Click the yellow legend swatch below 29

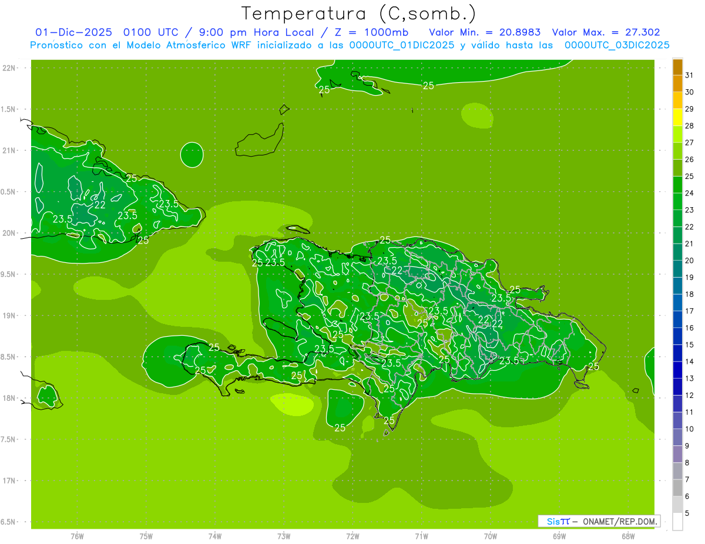pyautogui.click(x=677, y=118)
